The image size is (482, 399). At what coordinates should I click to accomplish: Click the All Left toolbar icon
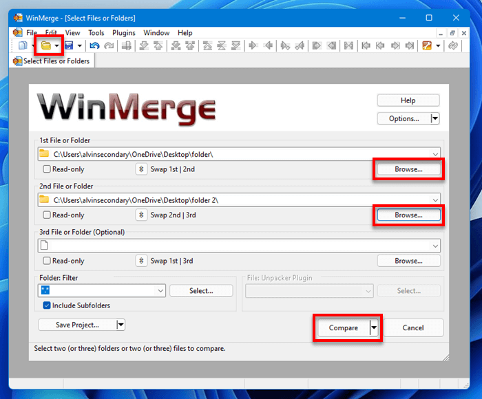tap(331, 46)
